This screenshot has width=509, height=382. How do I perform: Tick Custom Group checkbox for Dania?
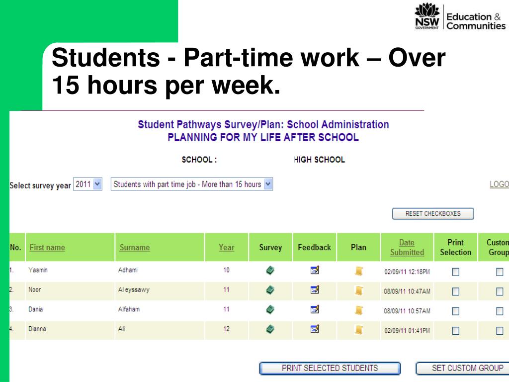pyautogui.click(x=500, y=311)
